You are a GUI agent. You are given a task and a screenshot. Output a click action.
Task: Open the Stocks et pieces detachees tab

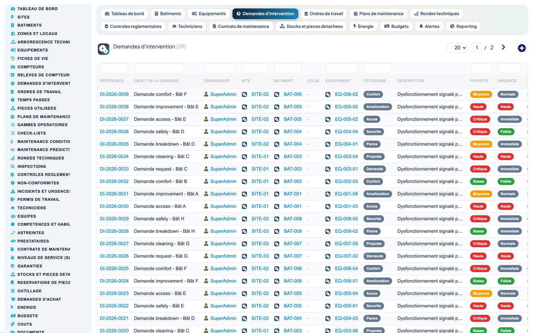click(x=311, y=26)
